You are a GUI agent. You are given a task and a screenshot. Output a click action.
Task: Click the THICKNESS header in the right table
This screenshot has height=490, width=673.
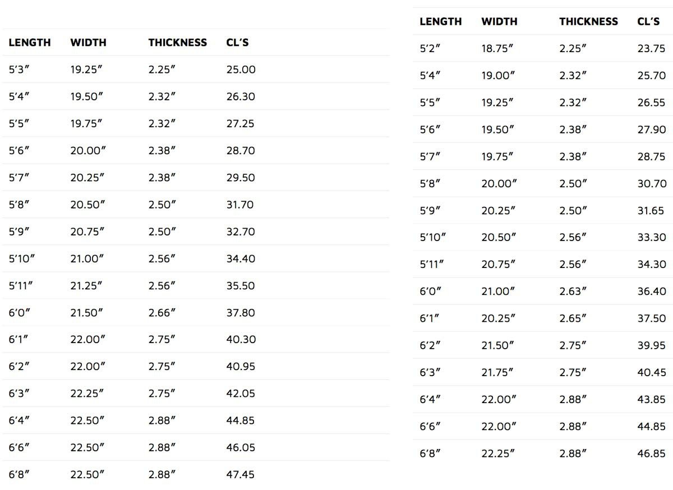coord(588,22)
